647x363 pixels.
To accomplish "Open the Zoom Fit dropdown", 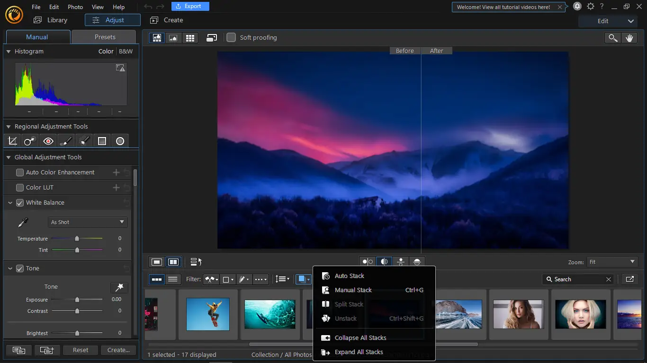I will coord(612,262).
